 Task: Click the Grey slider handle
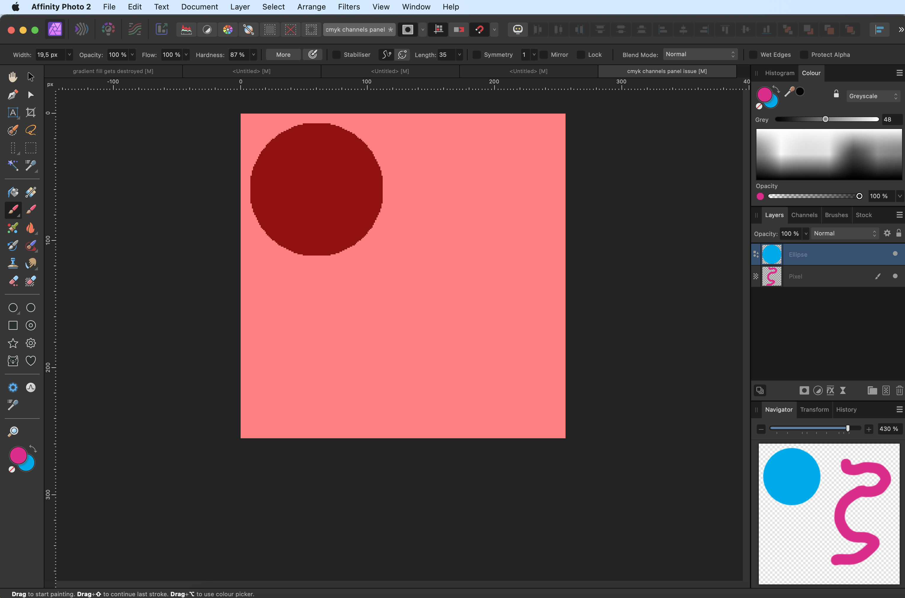[x=825, y=119]
